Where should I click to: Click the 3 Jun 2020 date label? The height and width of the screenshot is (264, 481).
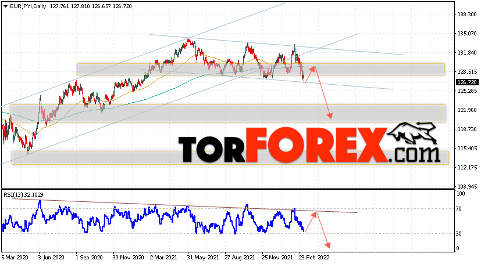tap(51, 257)
